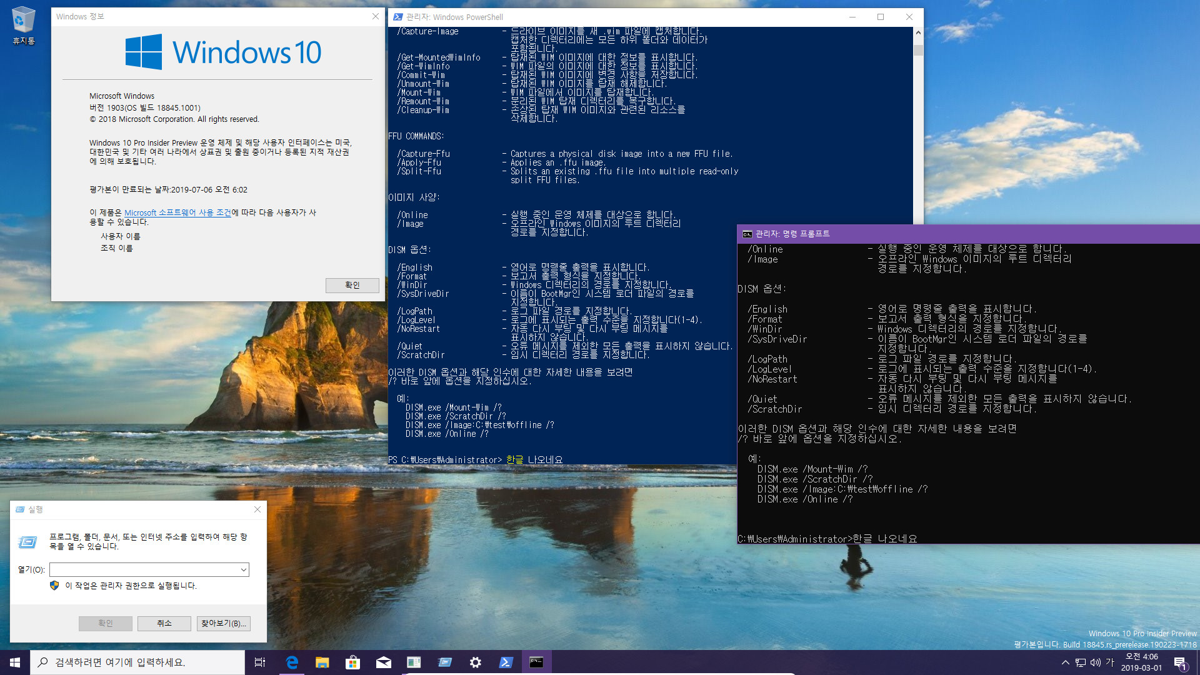Click '/Capture-Ffu' in PowerShell output

[x=423, y=154]
